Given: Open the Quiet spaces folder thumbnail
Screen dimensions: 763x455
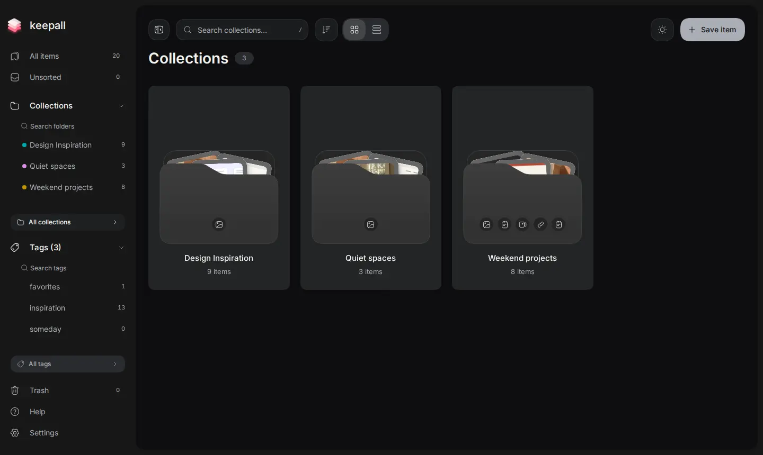Looking at the screenshot, I should 371,197.
